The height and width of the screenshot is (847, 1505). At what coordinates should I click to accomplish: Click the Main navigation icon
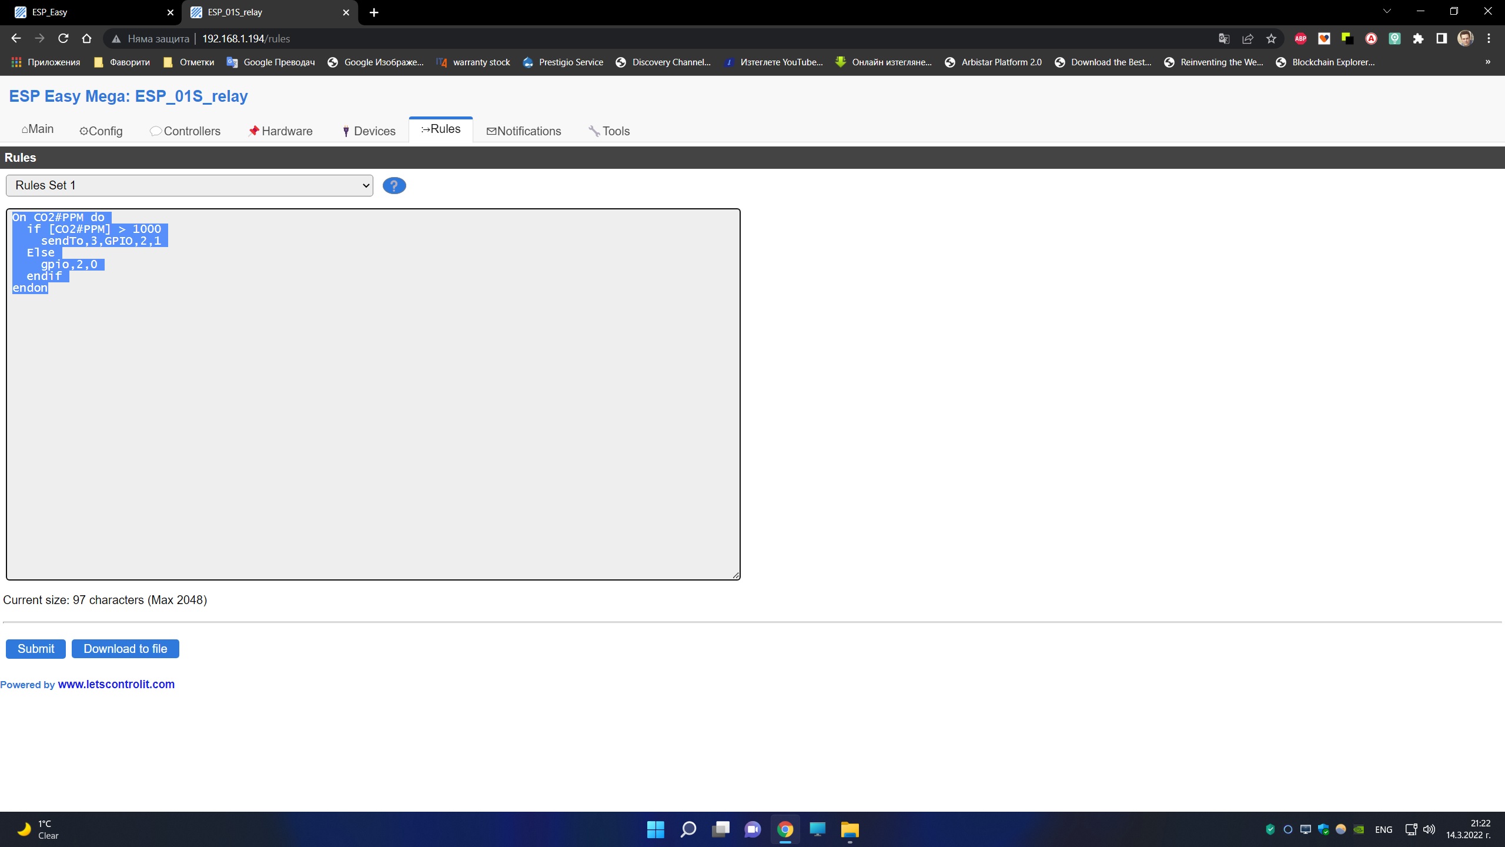(x=24, y=128)
